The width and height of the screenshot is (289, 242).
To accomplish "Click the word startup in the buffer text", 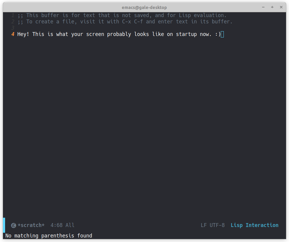I will click(186, 34).
